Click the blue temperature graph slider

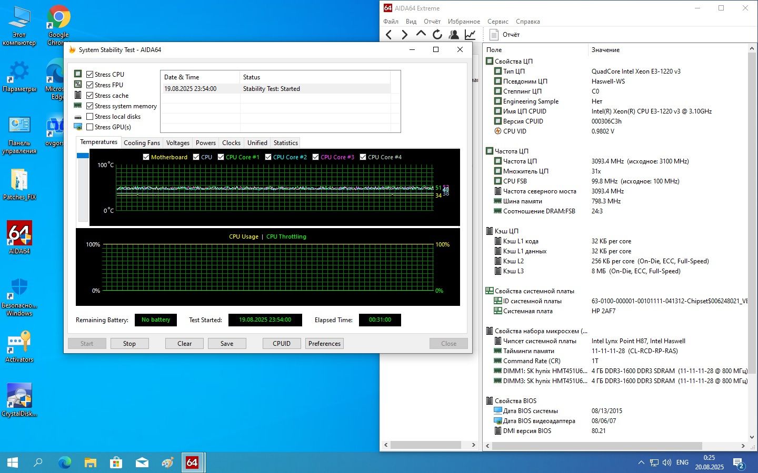coord(83,156)
